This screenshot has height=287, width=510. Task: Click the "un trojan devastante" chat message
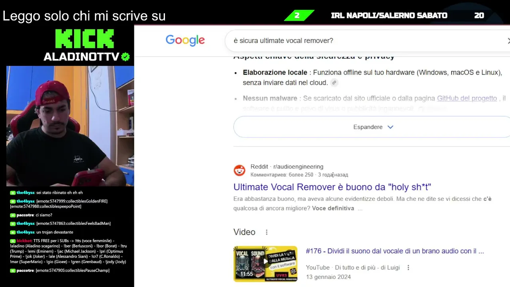(x=55, y=232)
